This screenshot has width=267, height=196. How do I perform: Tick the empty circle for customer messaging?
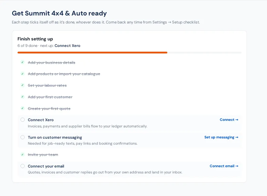23,137
